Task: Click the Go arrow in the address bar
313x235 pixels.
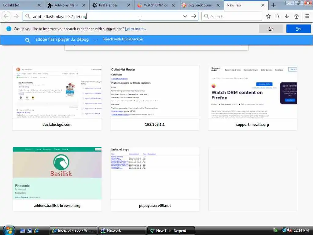Action: tap(193, 17)
